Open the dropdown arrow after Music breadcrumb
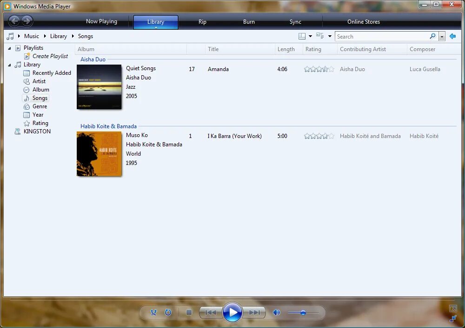 click(45, 36)
